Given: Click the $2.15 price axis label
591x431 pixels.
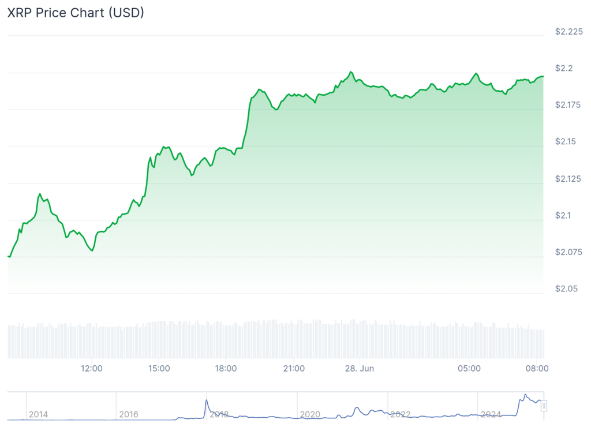Looking at the screenshot, I should tap(566, 141).
